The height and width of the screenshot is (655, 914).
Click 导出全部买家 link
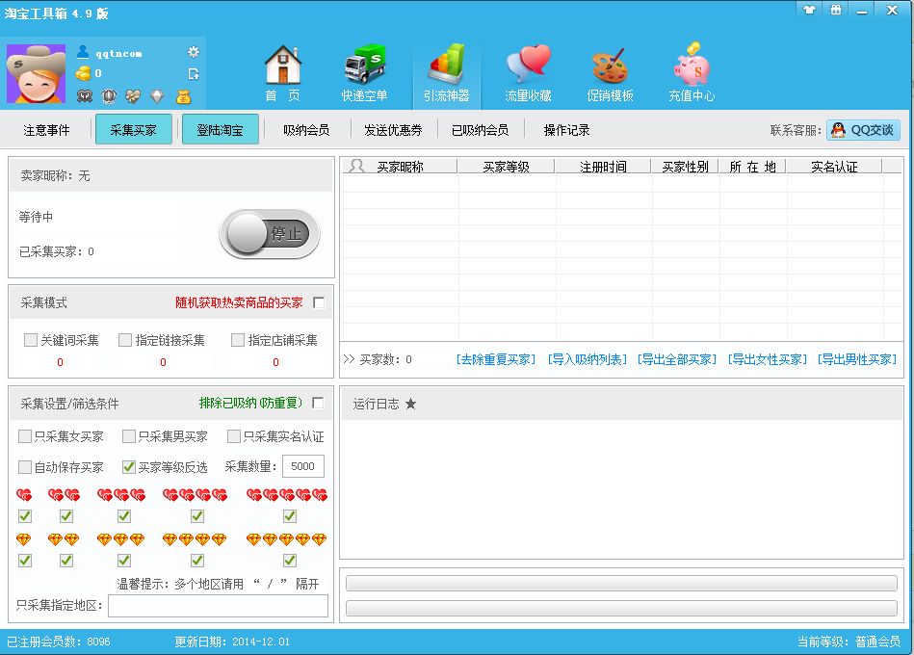coord(677,359)
